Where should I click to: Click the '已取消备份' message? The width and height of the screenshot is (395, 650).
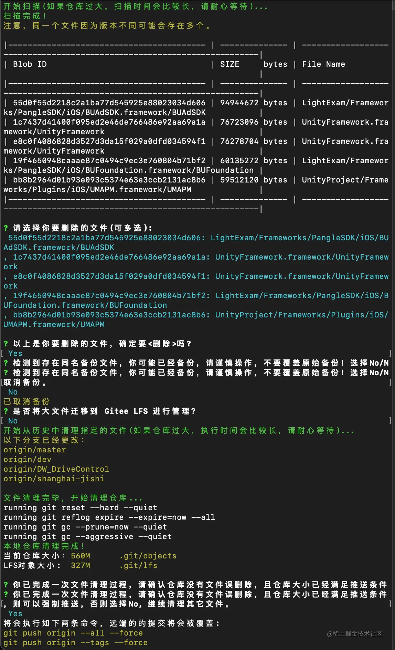click(x=26, y=401)
